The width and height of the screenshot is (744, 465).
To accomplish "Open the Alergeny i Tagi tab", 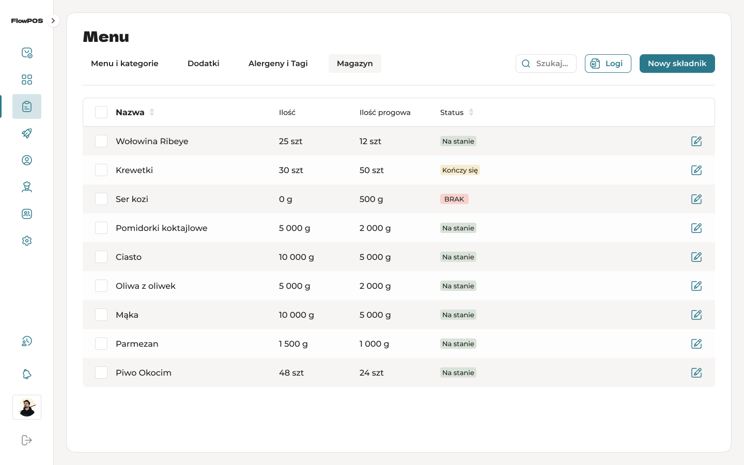I will (278, 64).
